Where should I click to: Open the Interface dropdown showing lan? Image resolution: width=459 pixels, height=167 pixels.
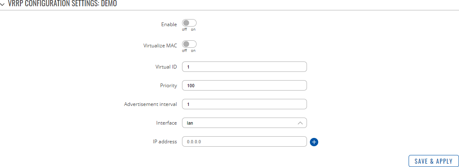click(244, 123)
